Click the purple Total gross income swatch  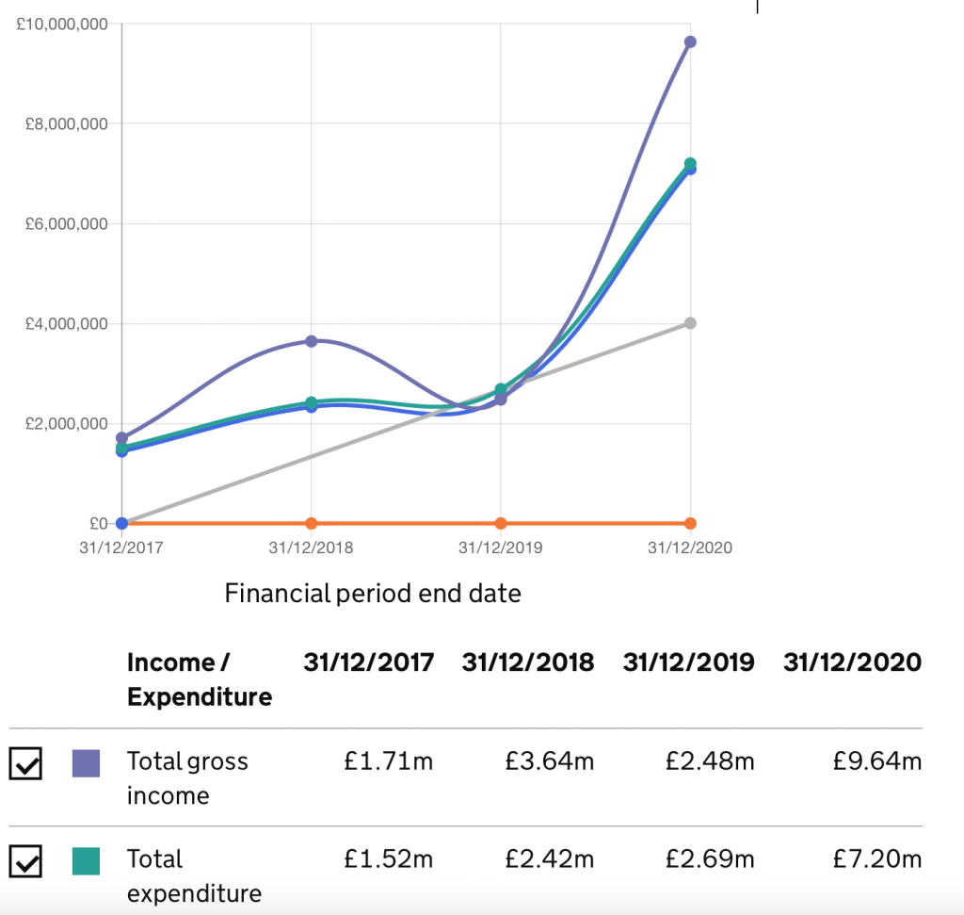(86, 763)
